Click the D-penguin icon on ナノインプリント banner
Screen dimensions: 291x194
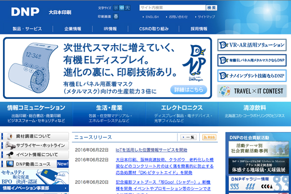pos(224,76)
